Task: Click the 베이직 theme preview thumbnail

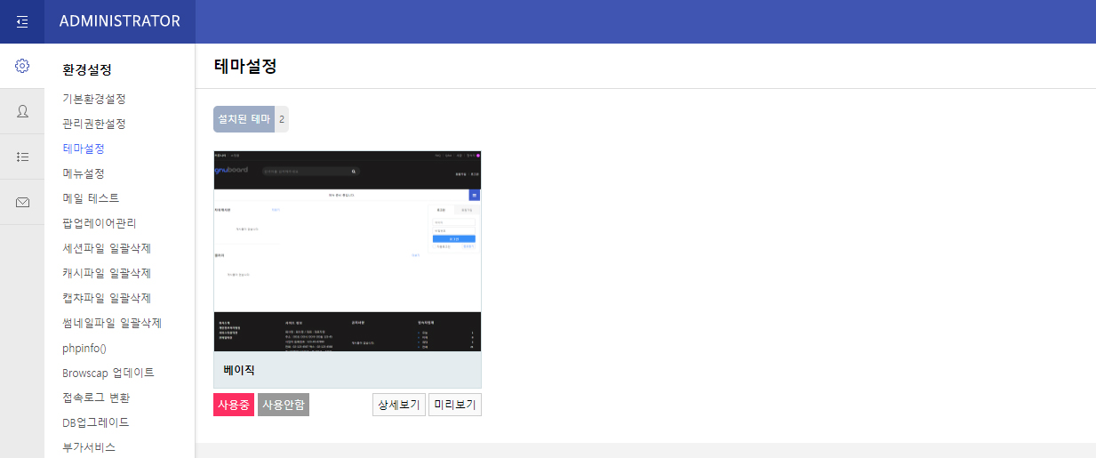Action: coord(348,252)
